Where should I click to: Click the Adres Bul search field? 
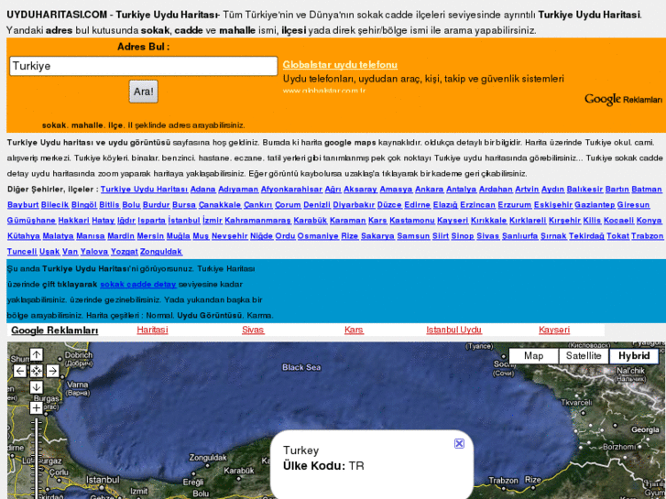coord(144,66)
